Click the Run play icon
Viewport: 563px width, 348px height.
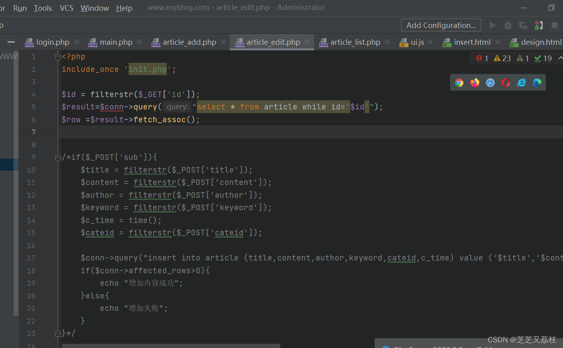[x=493, y=25]
